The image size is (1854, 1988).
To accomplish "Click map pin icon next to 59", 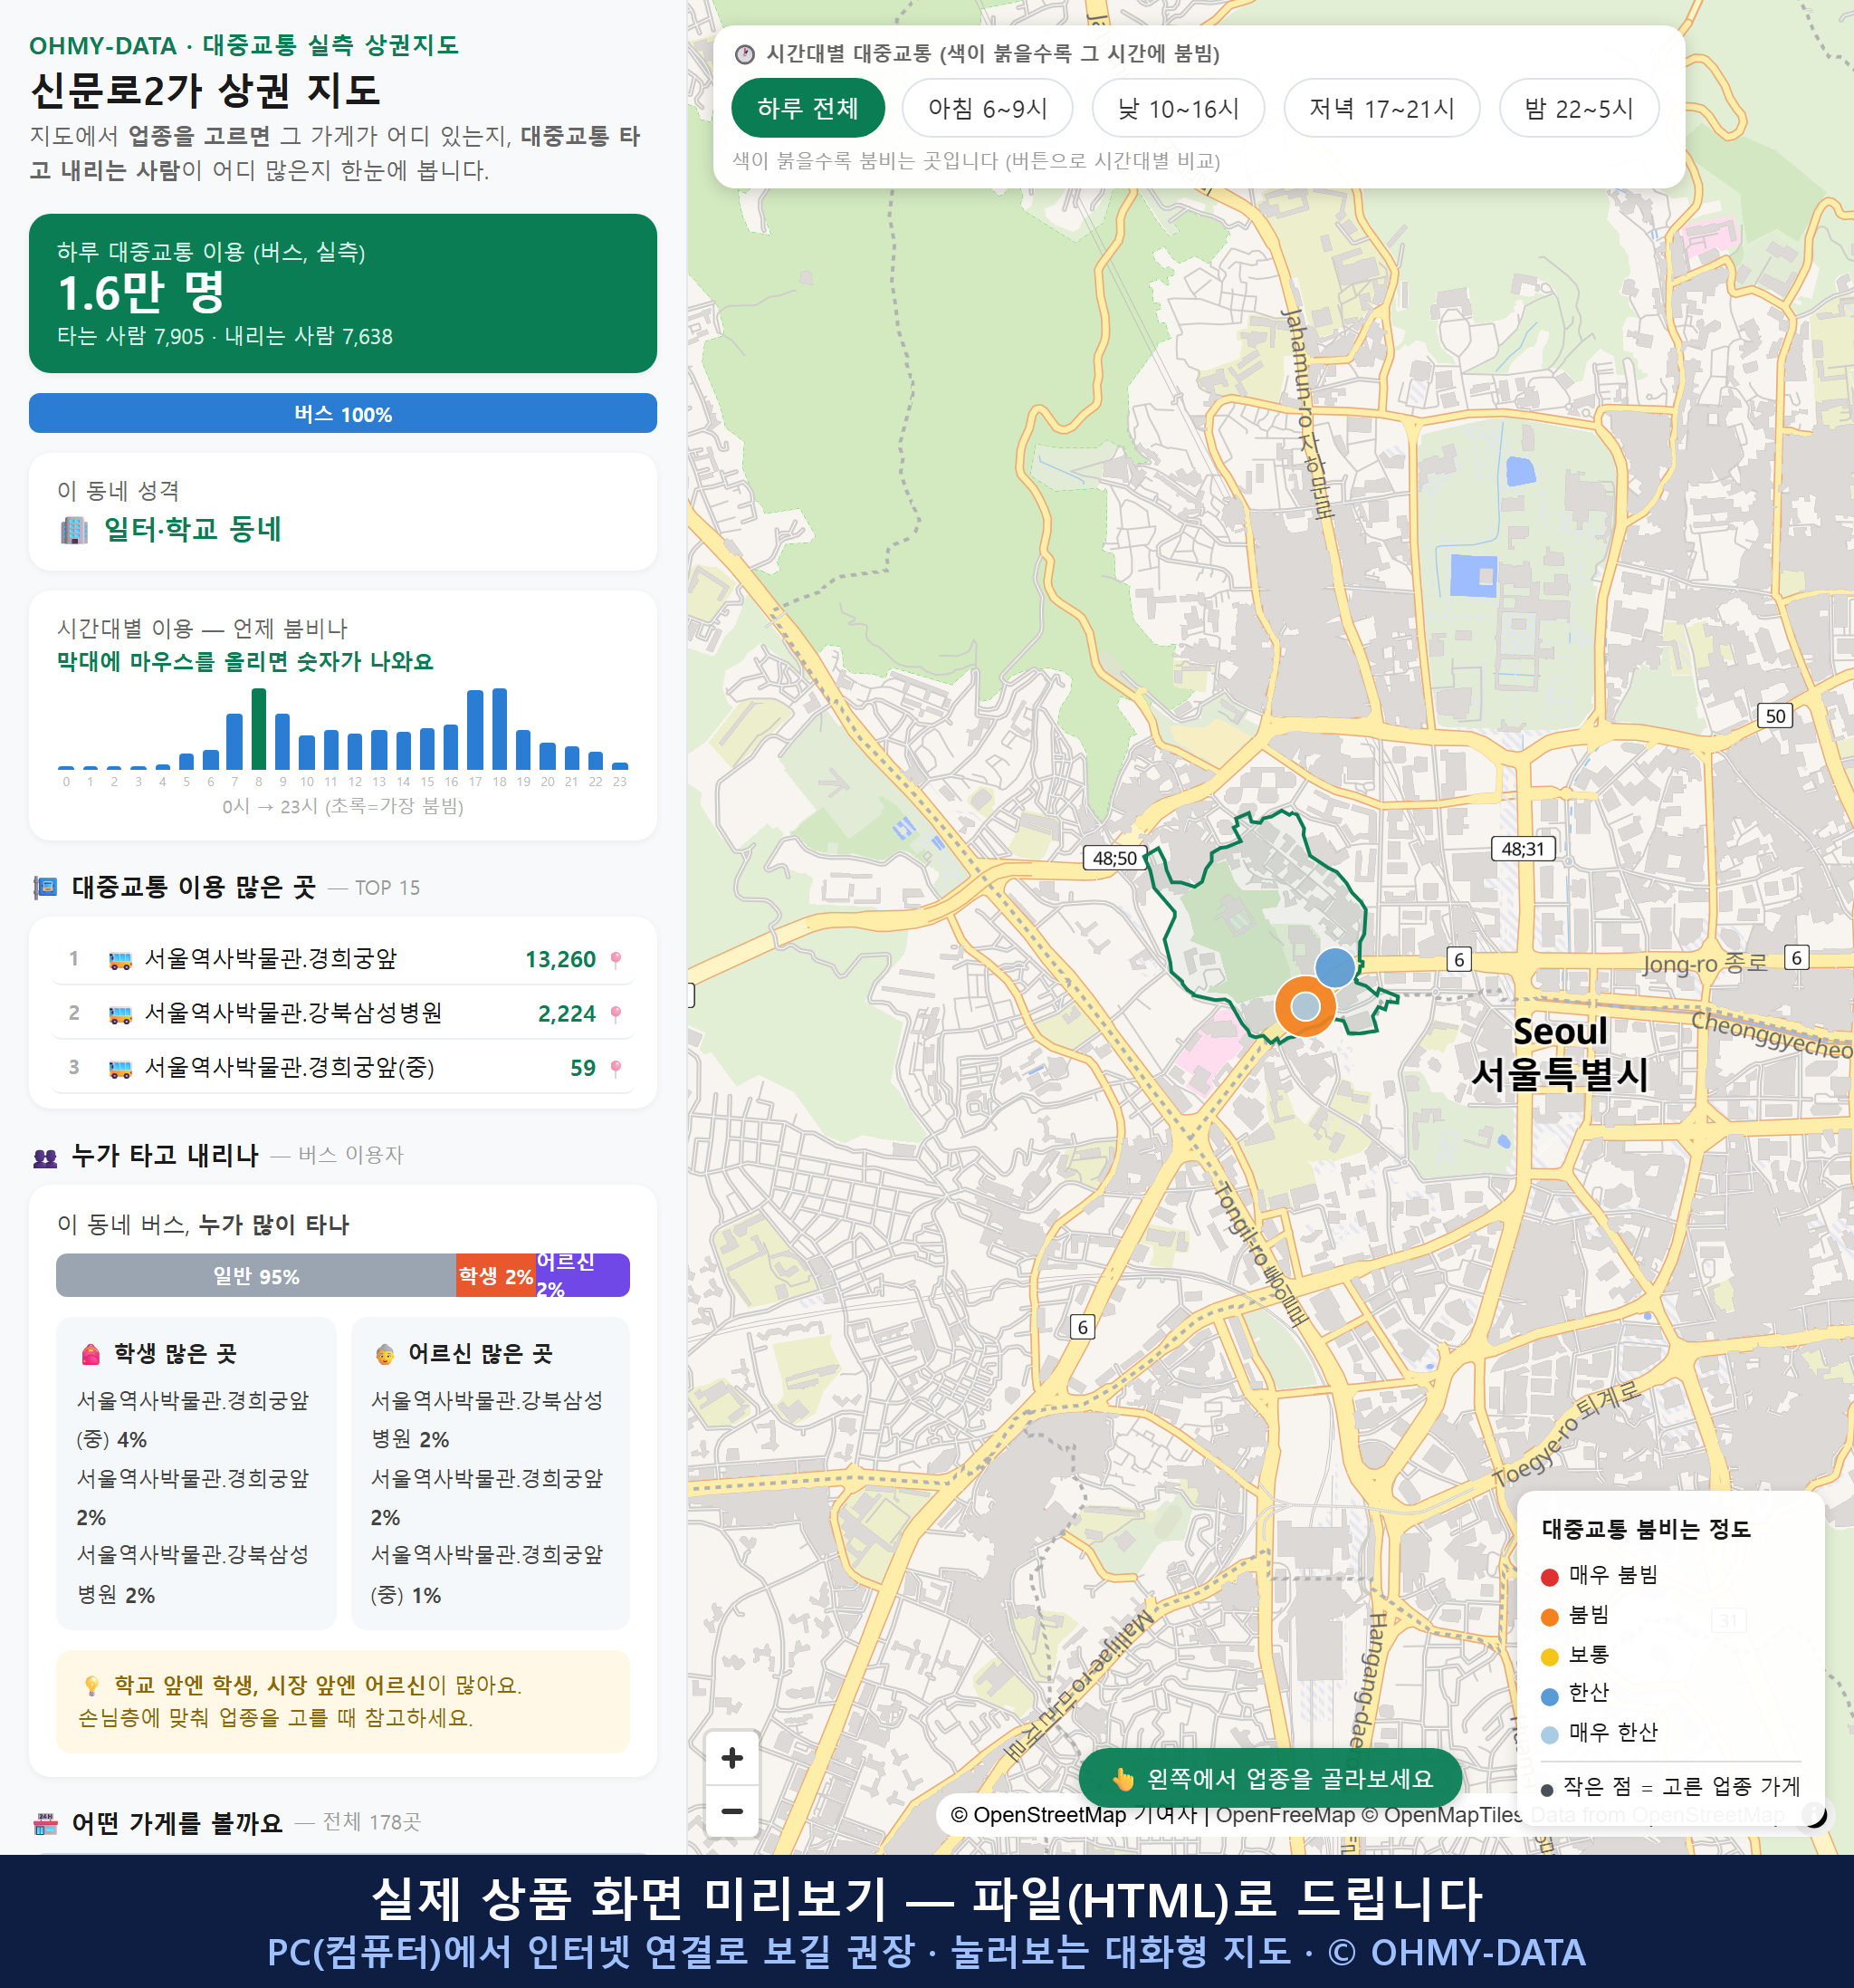I will [616, 1067].
